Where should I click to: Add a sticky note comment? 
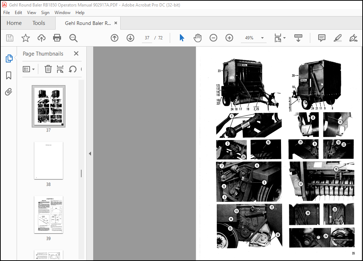[x=322, y=38]
